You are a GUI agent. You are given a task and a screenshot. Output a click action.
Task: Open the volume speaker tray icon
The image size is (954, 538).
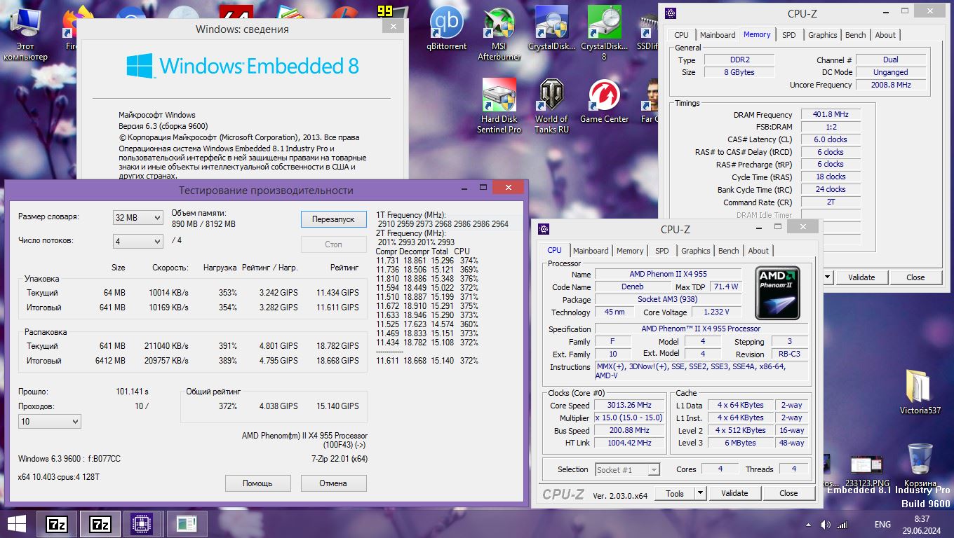click(x=826, y=524)
